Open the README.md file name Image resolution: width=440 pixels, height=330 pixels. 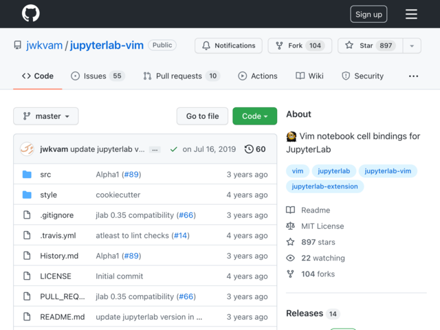coord(63,317)
